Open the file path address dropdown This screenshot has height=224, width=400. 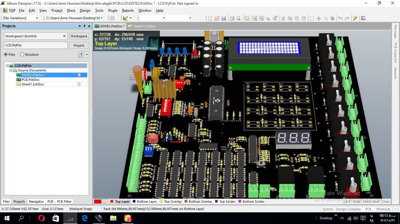(102, 18)
